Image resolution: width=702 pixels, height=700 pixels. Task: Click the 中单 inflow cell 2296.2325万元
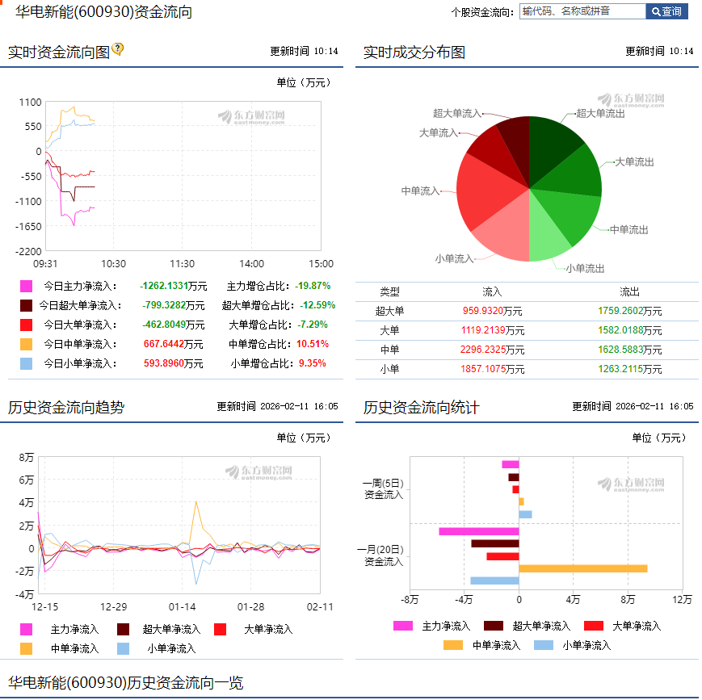492,350
